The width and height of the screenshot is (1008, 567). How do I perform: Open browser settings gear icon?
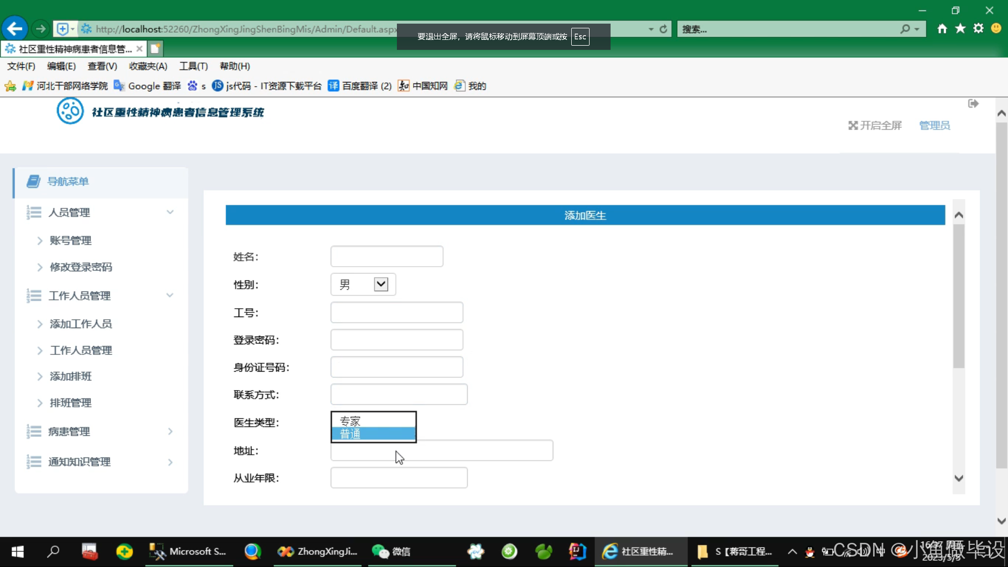click(978, 29)
